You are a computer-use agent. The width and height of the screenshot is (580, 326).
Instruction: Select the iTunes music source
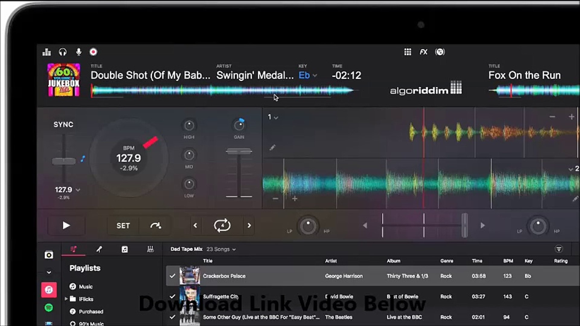[49, 290]
